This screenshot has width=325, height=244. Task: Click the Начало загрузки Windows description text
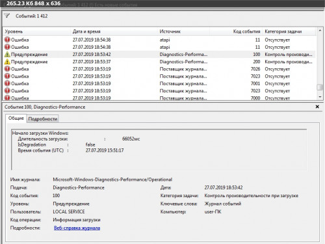tap(40, 133)
